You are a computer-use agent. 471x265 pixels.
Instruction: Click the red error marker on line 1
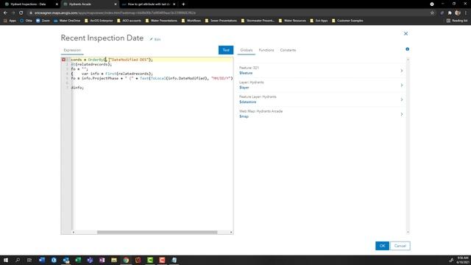(x=63, y=60)
